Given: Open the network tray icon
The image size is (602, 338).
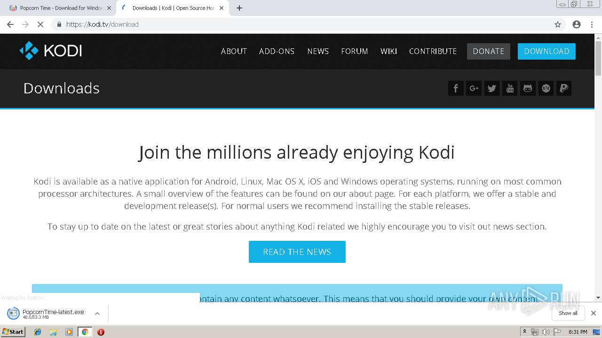Looking at the screenshot, I should pyautogui.click(x=535, y=332).
